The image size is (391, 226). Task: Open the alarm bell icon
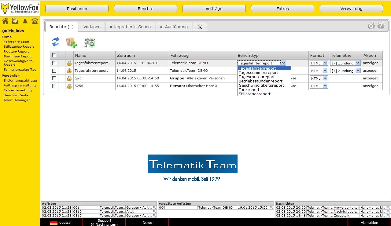pos(25,21)
